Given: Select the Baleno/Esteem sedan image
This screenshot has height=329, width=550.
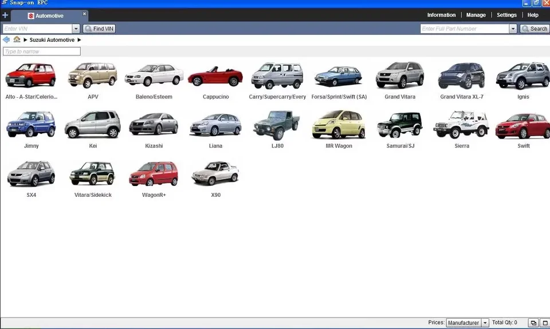Looking at the screenshot, I should coord(154,75).
